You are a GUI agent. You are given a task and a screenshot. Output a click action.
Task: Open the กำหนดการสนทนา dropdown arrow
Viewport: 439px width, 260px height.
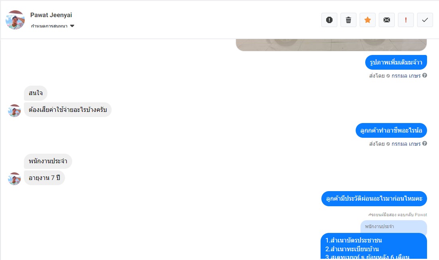(72, 26)
